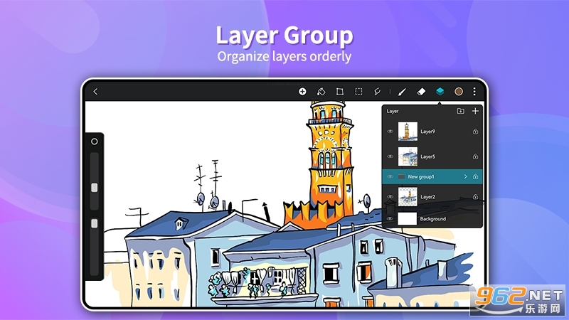Click the New group1 folder icon
The image size is (569, 320).
coord(401,176)
